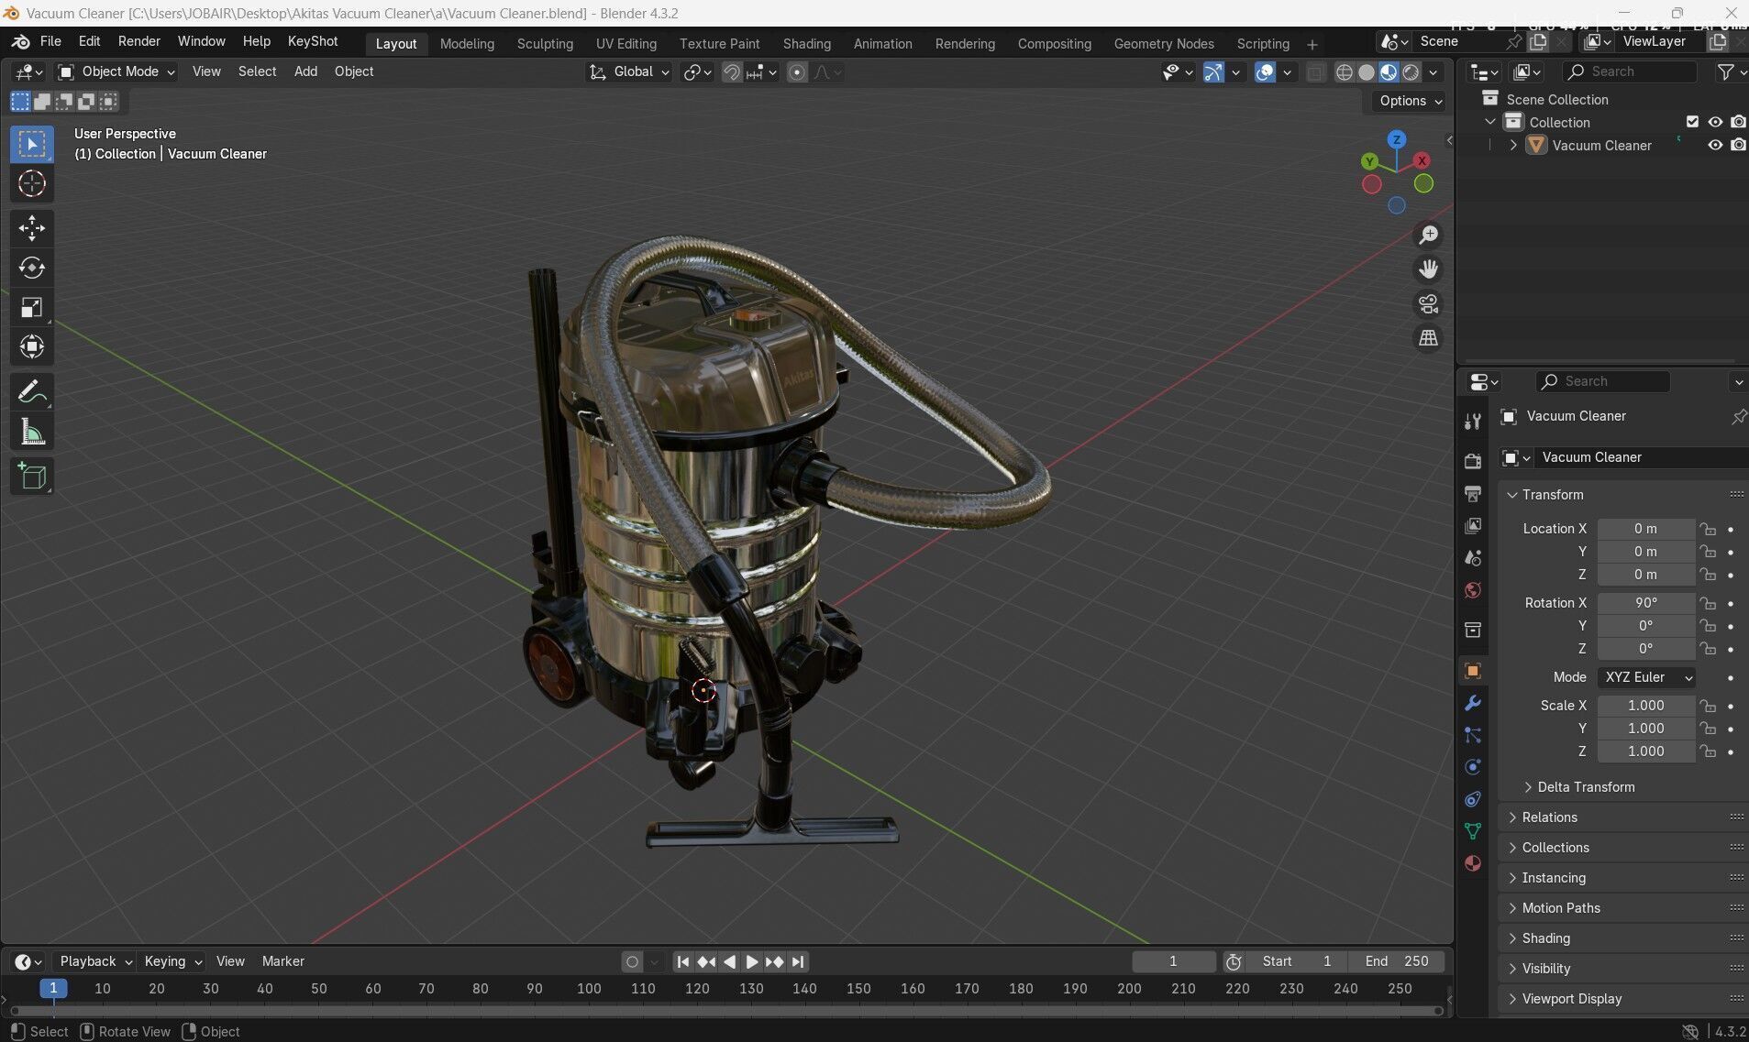1749x1042 pixels.
Task: Toggle snapping magnet in viewport header
Action: pos(731,72)
